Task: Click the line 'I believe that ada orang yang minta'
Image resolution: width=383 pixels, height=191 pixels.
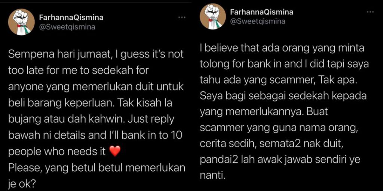Action: [x=282, y=48]
